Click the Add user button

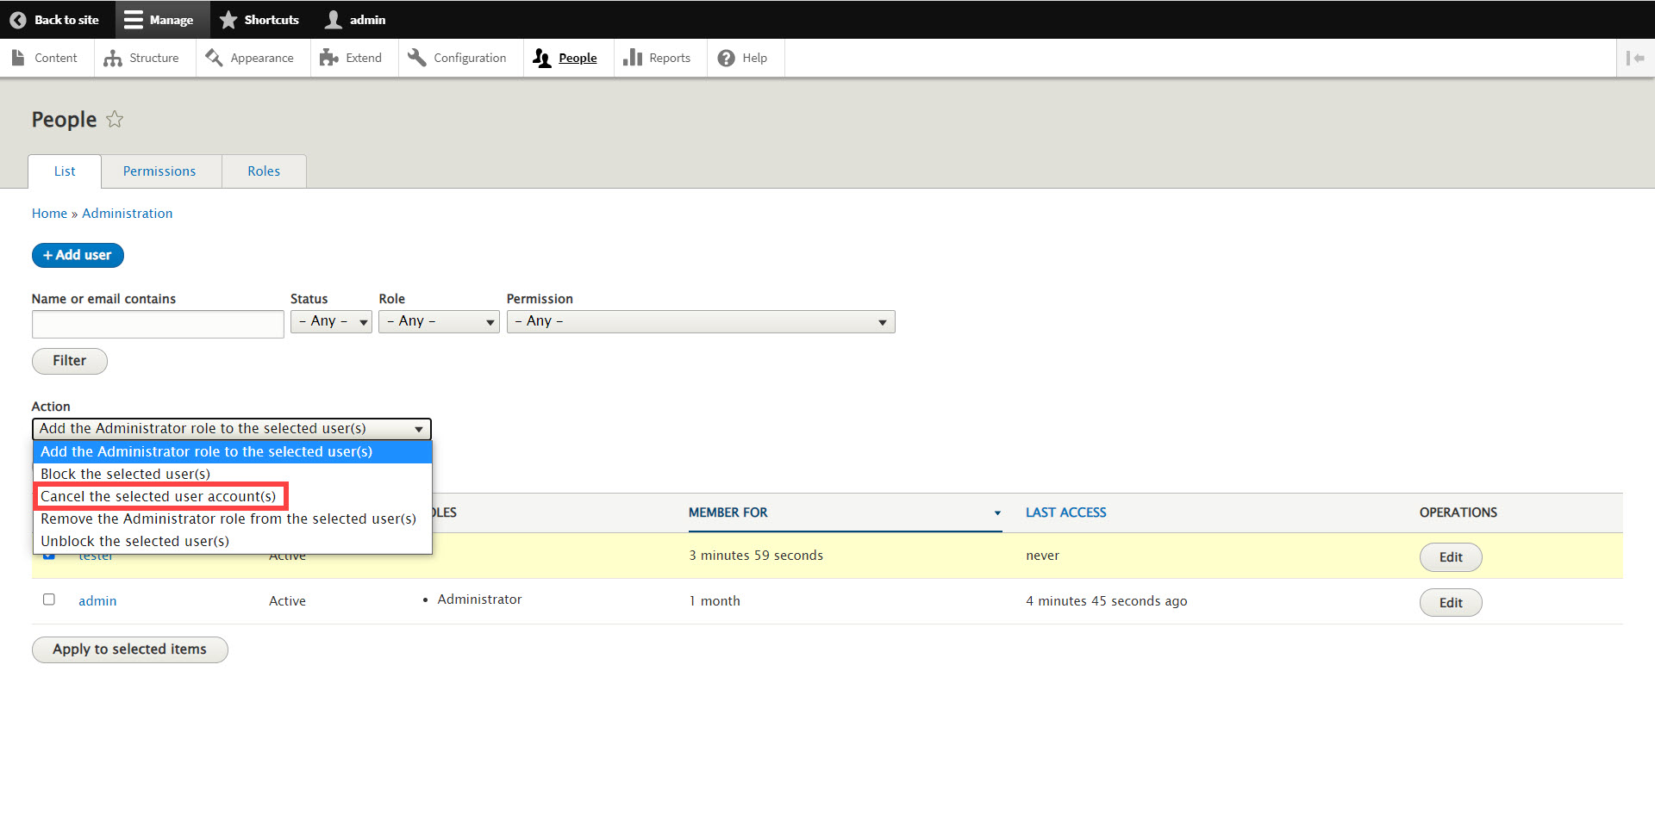[x=78, y=255]
